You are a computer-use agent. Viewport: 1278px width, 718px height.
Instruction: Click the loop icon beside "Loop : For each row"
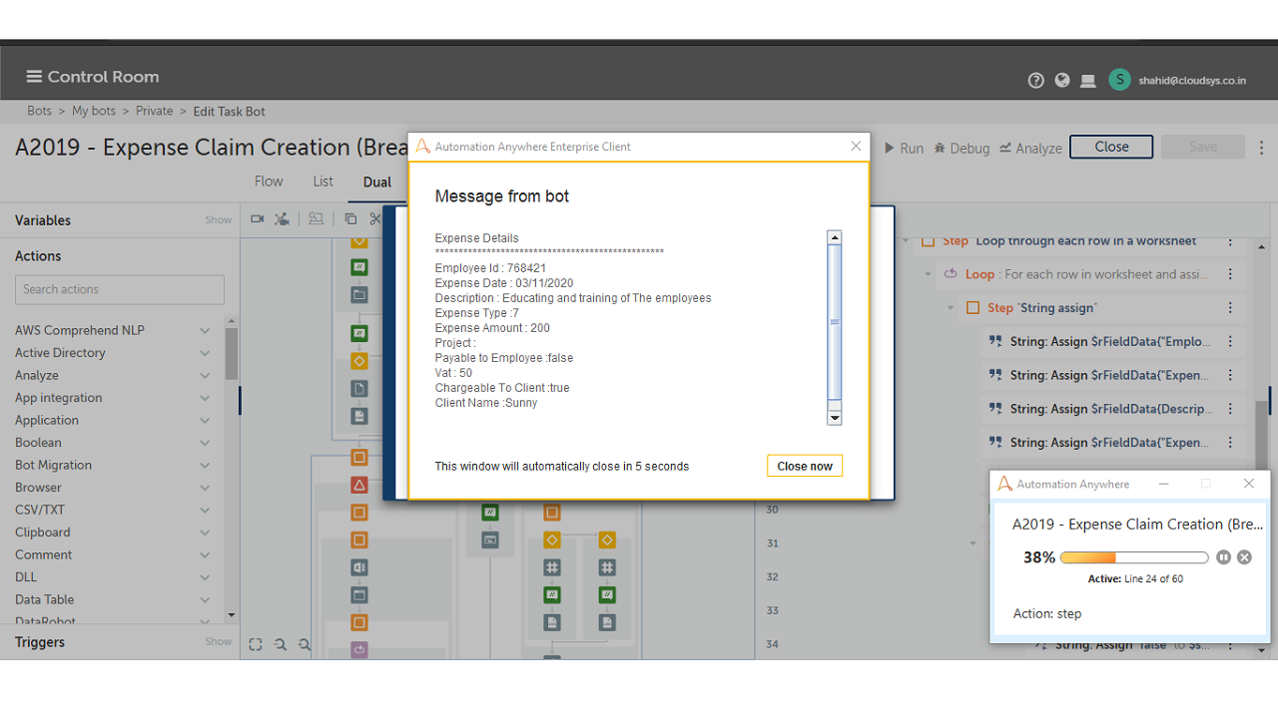click(x=951, y=274)
